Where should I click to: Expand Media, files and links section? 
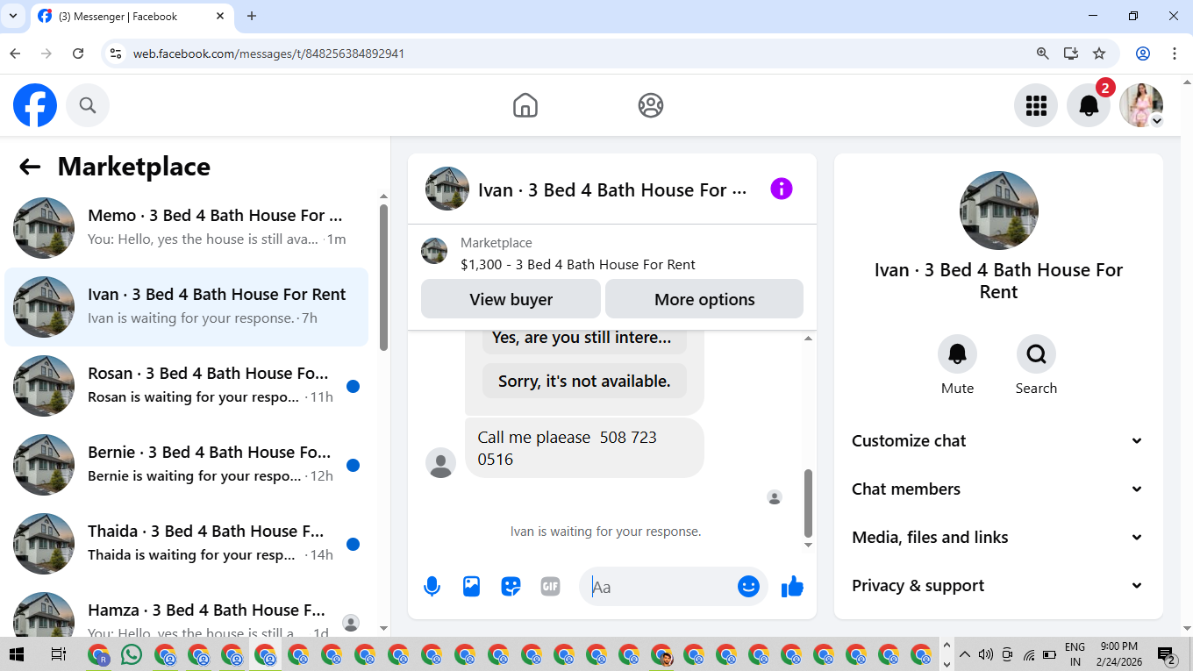point(998,538)
